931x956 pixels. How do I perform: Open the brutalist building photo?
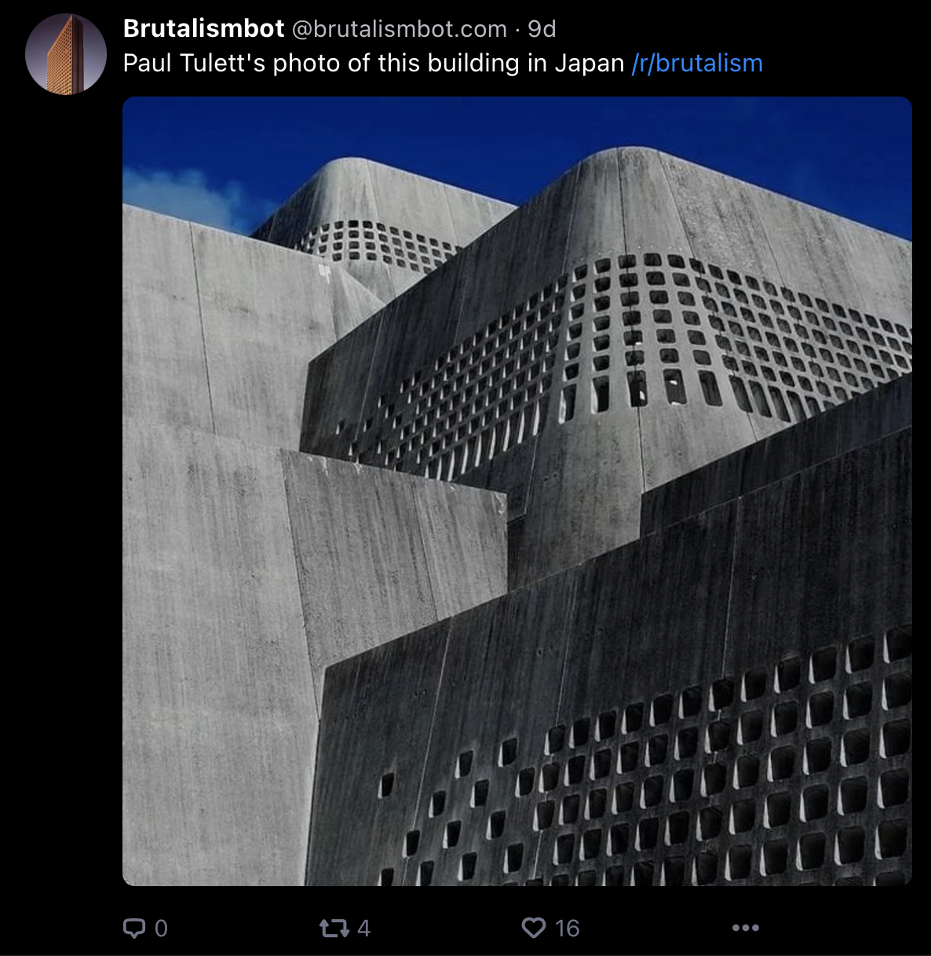(517, 491)
